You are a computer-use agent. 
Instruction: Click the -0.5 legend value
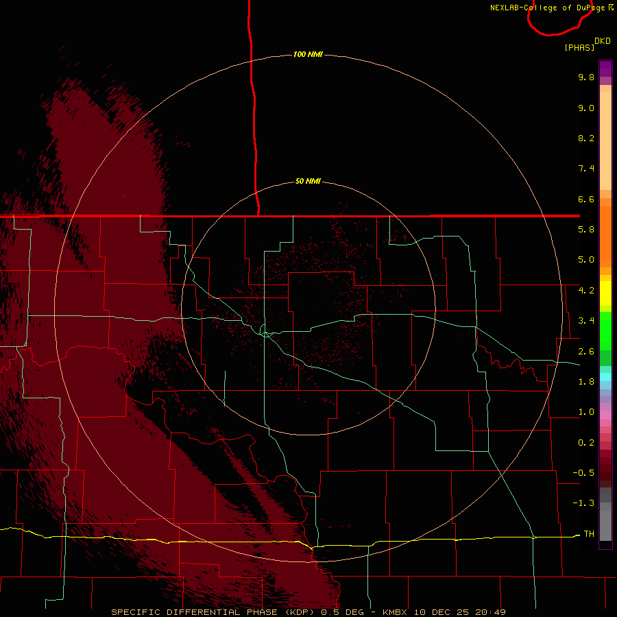(x=583, y=473)
